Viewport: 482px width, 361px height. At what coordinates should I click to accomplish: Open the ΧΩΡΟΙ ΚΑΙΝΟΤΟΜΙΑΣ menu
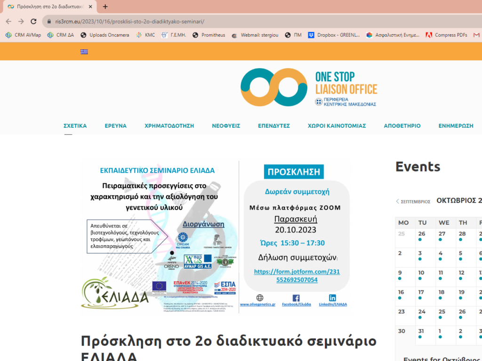point(337,126)
